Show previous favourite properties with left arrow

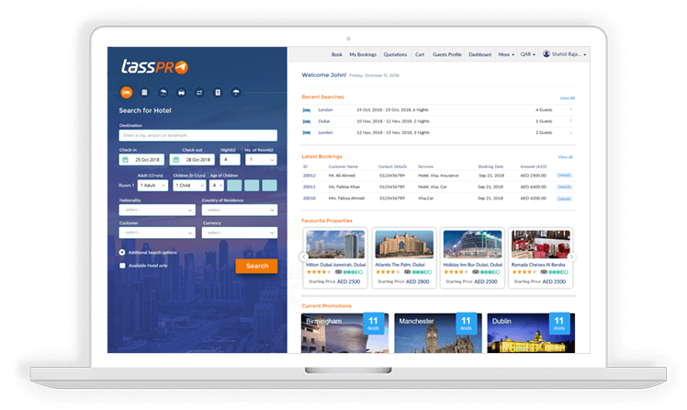(304, 256)
